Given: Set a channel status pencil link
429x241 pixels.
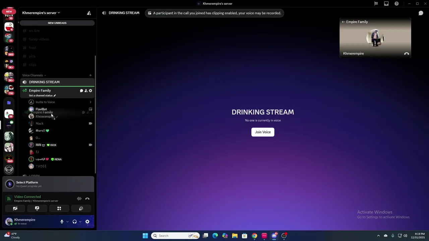Looking at the screenshot, I should (x=42, y=96).
